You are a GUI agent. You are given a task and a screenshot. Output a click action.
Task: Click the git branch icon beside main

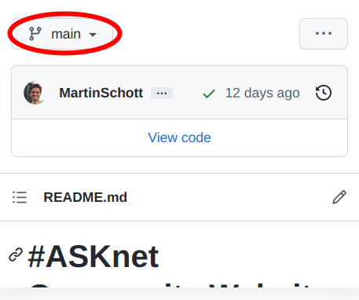tap(35, 34)
